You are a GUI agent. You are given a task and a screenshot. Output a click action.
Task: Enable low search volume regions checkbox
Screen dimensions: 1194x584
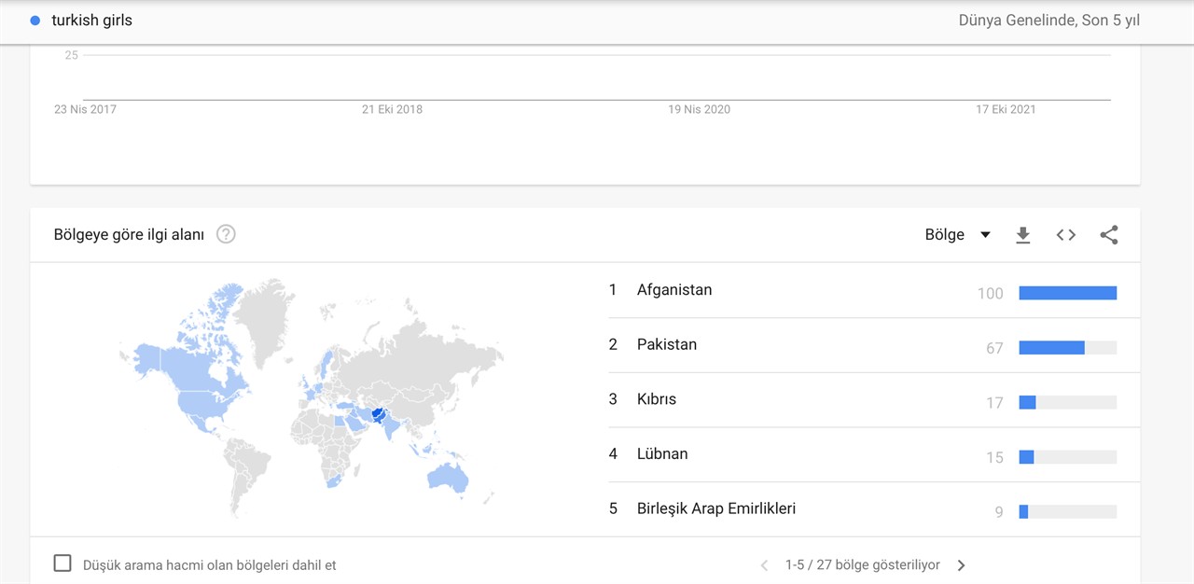tap(62, 563)
